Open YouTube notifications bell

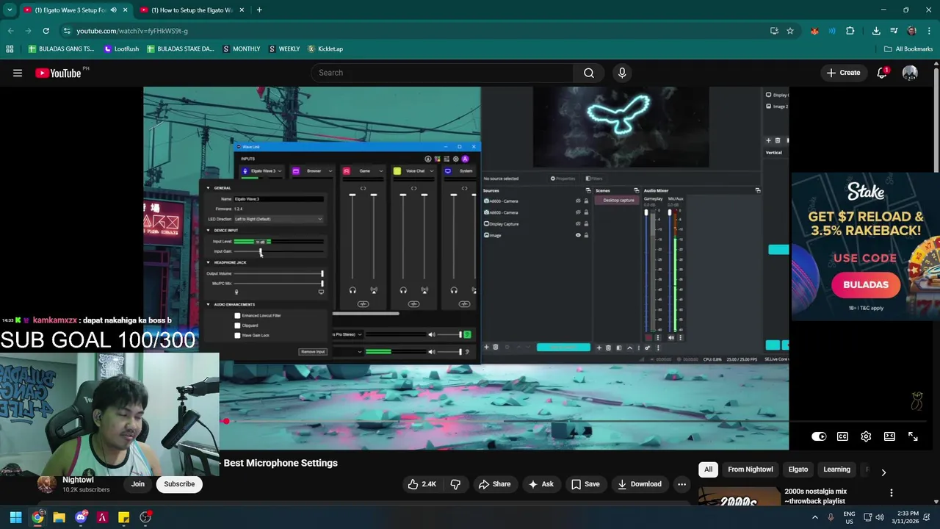click(882, 73)
